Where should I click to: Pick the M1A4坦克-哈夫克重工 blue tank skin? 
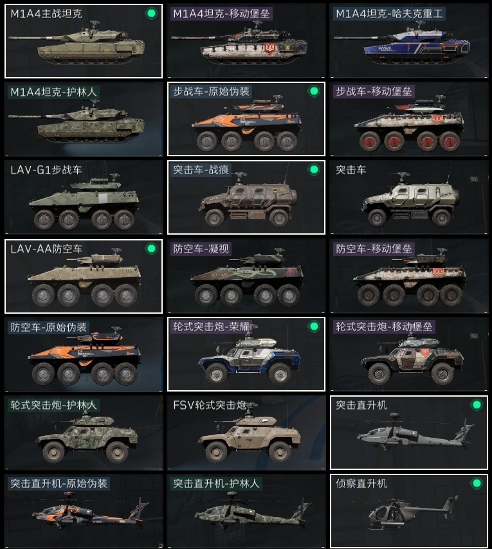point(408,41)
